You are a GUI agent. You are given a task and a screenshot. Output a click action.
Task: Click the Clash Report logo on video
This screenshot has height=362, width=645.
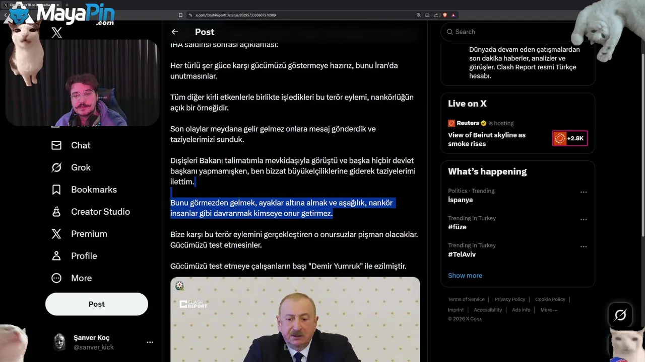click(x=193, y=304)
